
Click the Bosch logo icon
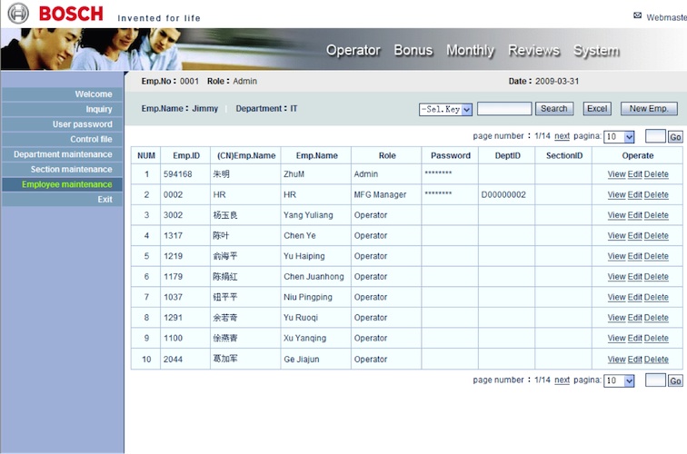[x=17, y=13]
